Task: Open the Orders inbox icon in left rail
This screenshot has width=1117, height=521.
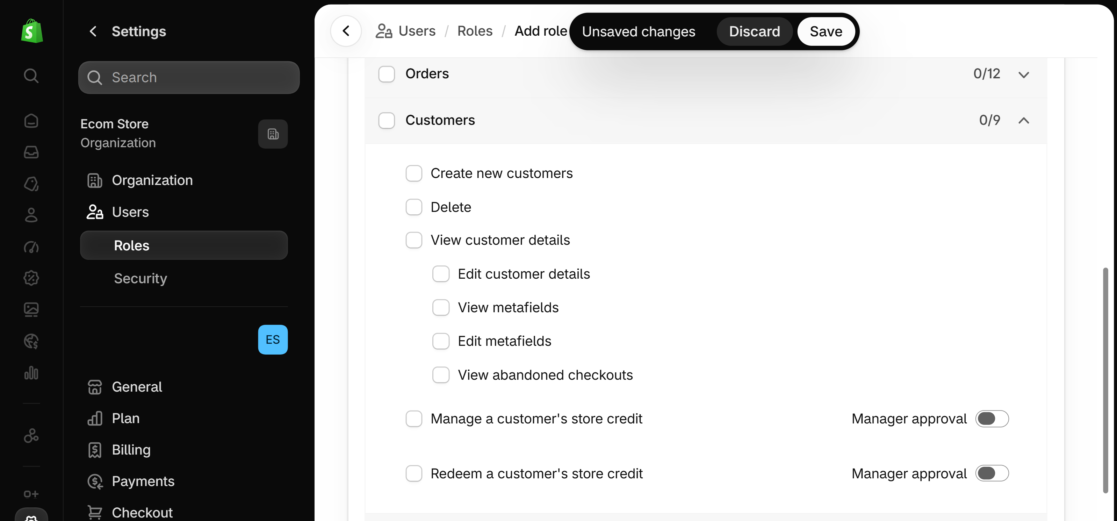Action: [31, 152]
